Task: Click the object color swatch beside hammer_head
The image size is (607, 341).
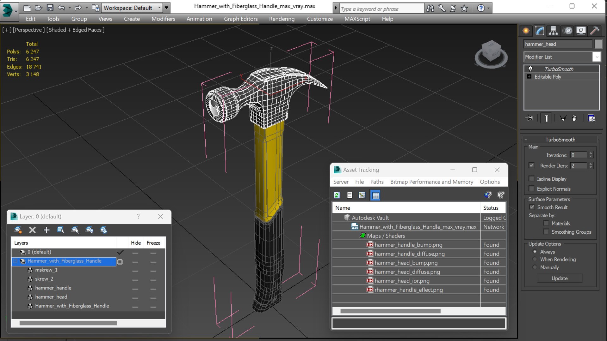Action: tap(598, 44)
